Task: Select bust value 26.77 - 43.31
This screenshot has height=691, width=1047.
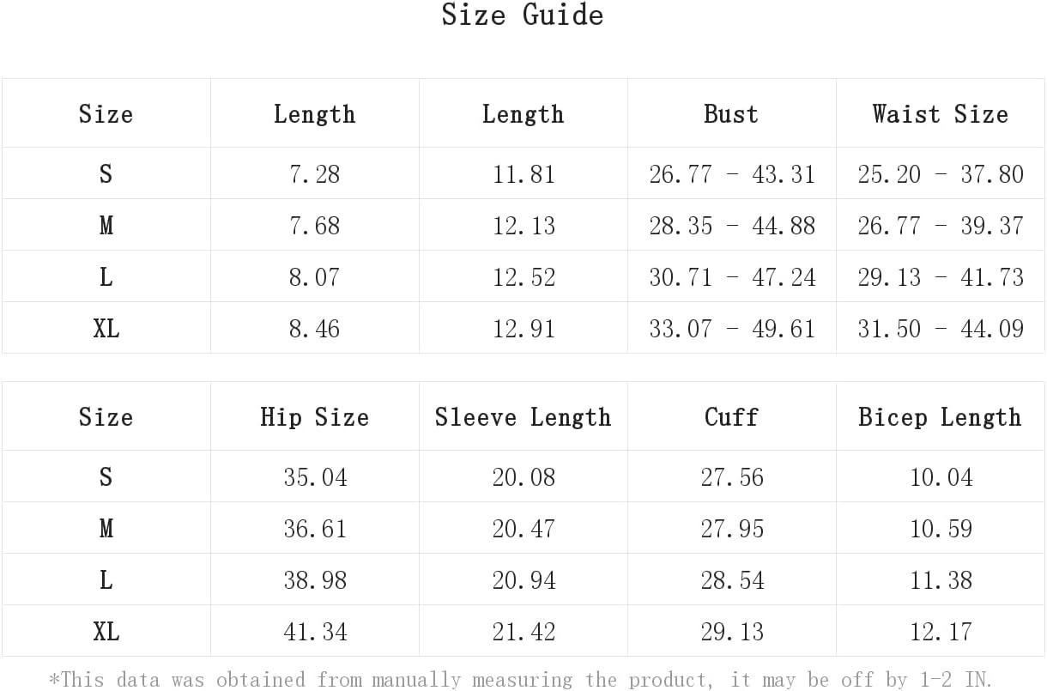Action: [x=732, y=174]
